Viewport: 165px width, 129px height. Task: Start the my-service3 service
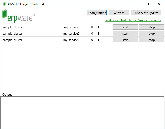coord(125,40)
